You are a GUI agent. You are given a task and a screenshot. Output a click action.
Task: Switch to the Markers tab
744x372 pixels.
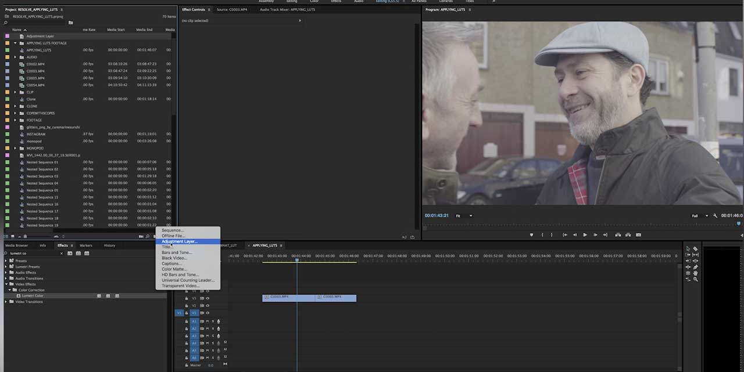click(x=86, y=245)
